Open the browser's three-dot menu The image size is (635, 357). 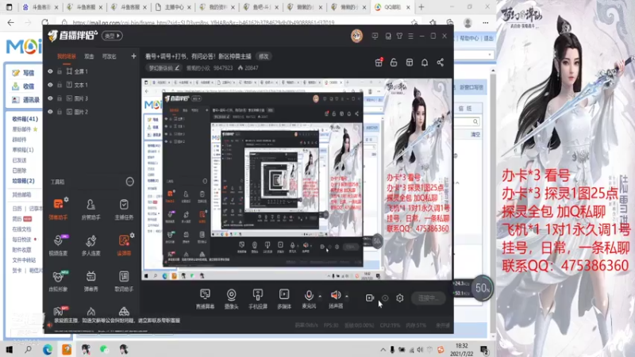coord(485,23)
